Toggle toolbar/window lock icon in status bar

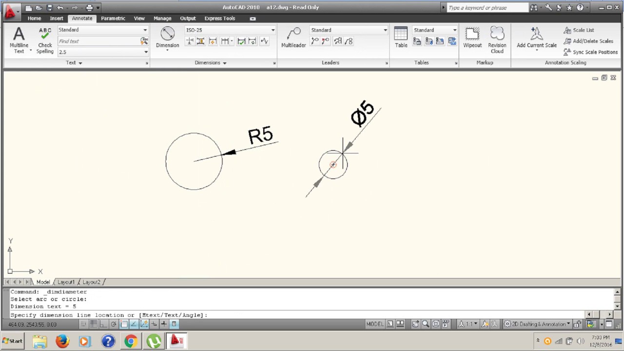(x=577, y=324)
